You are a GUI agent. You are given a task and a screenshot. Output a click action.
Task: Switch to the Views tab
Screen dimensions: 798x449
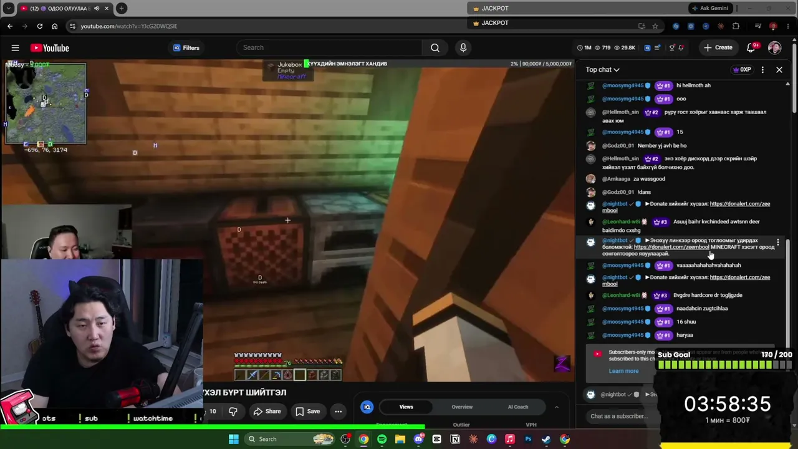(x=406, y=407)
